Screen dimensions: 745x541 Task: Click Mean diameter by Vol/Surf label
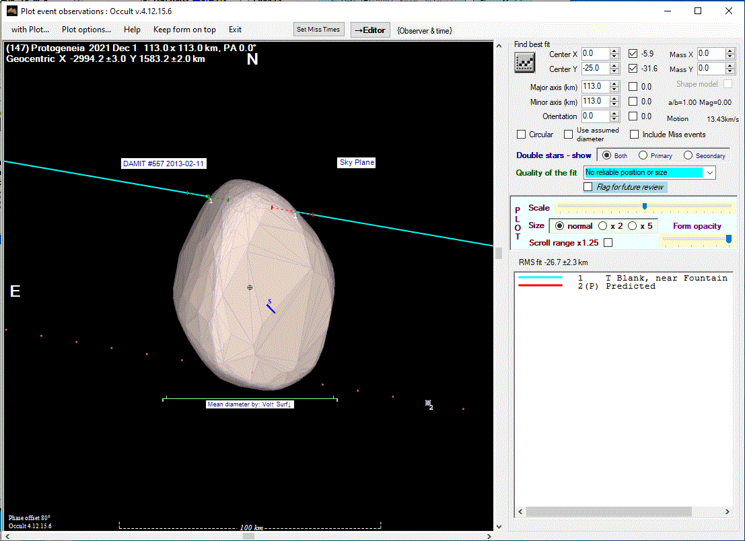(x=250, y=404)
